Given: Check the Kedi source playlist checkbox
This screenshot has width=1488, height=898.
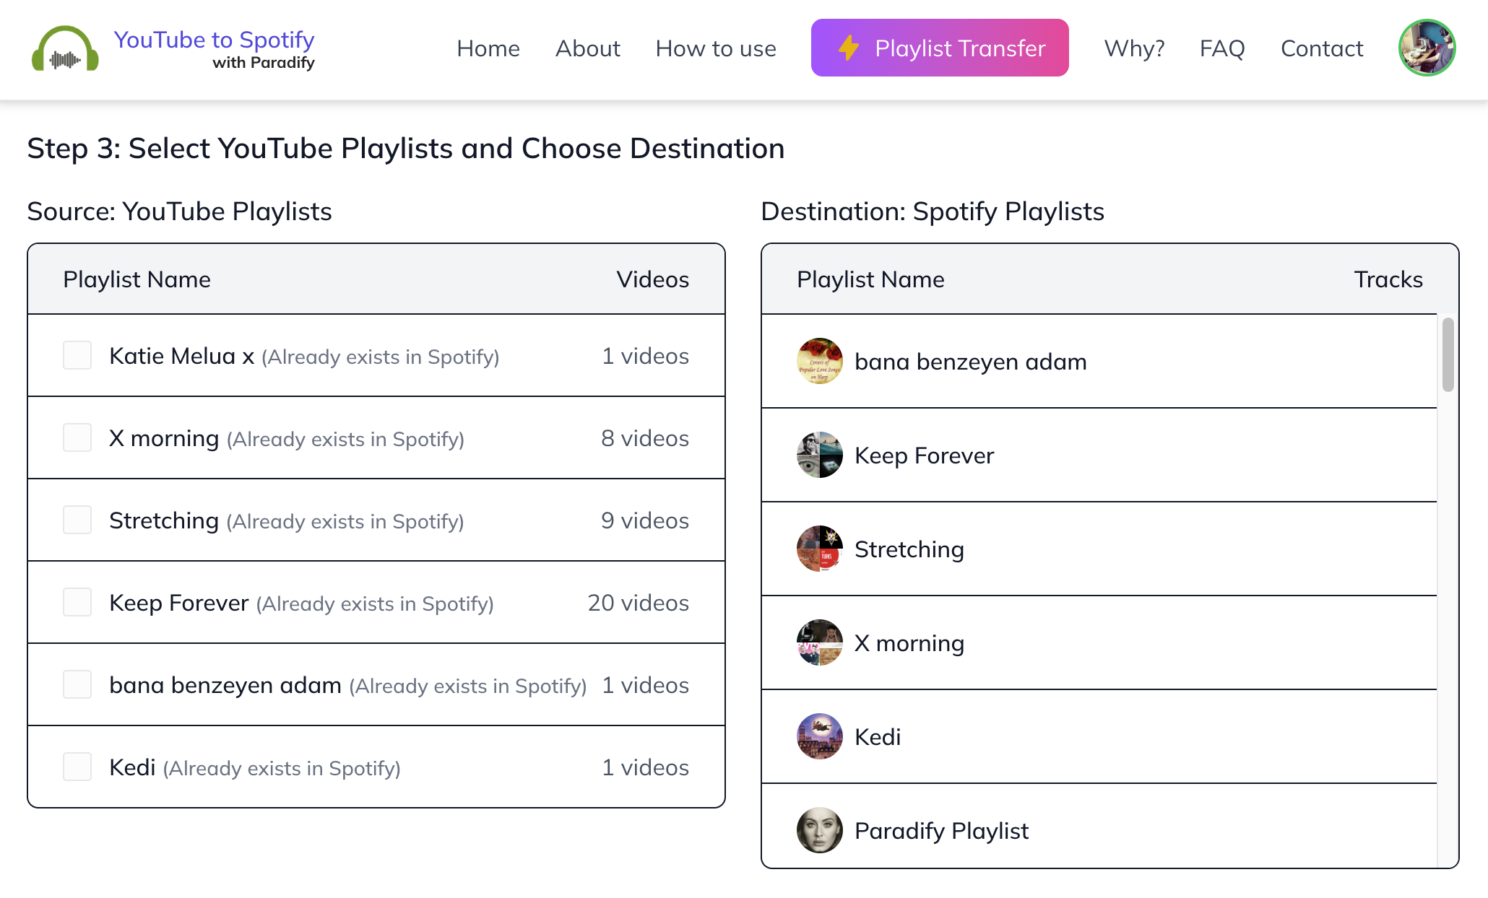Looking at the screenshot, I should point(77,767).
